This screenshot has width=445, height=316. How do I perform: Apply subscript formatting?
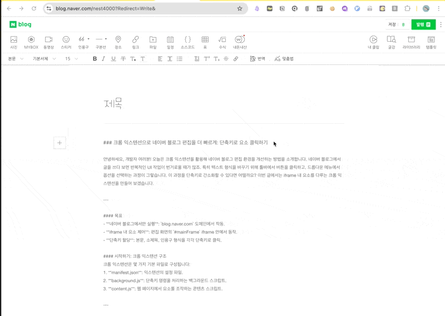(216, 59)
